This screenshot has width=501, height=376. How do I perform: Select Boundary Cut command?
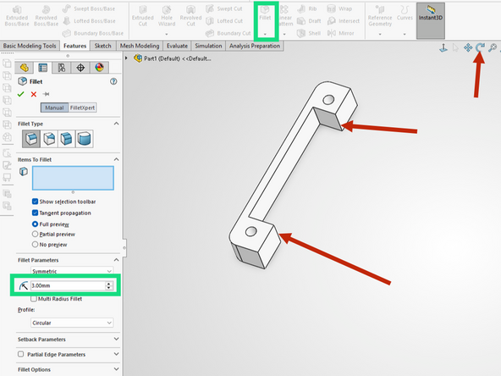pos(228,33)
